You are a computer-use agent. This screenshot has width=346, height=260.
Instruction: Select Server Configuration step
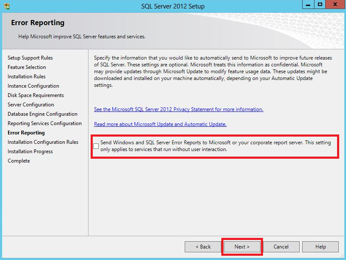pyautogui.click(x=31, y=105)
